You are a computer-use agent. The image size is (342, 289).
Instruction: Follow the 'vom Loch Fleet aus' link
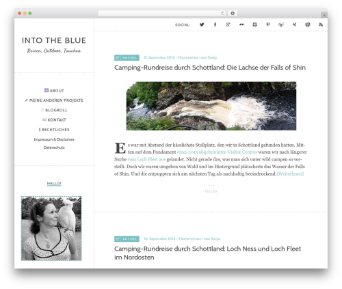(146, 159)
